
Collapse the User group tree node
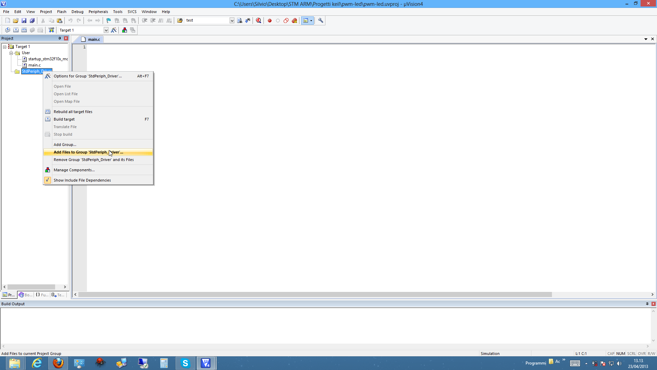(11, 53)
